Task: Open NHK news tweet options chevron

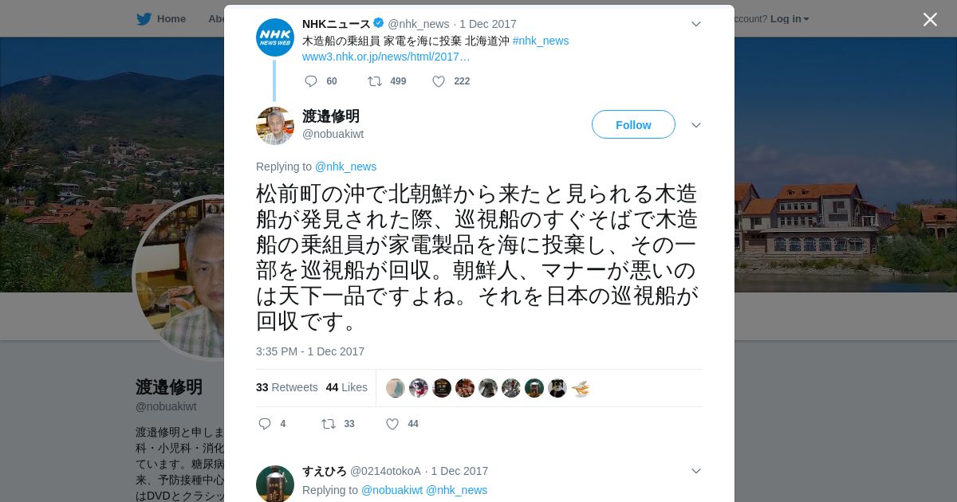Action: [695, 24]
